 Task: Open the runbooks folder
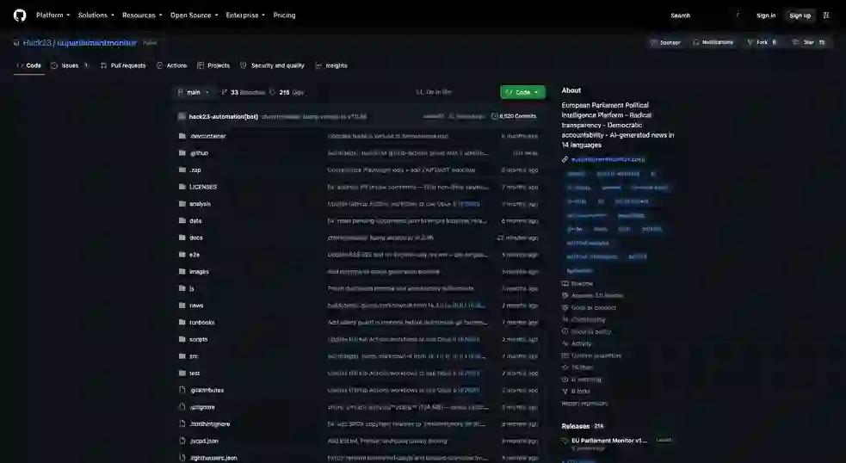(x=201, y=322)
